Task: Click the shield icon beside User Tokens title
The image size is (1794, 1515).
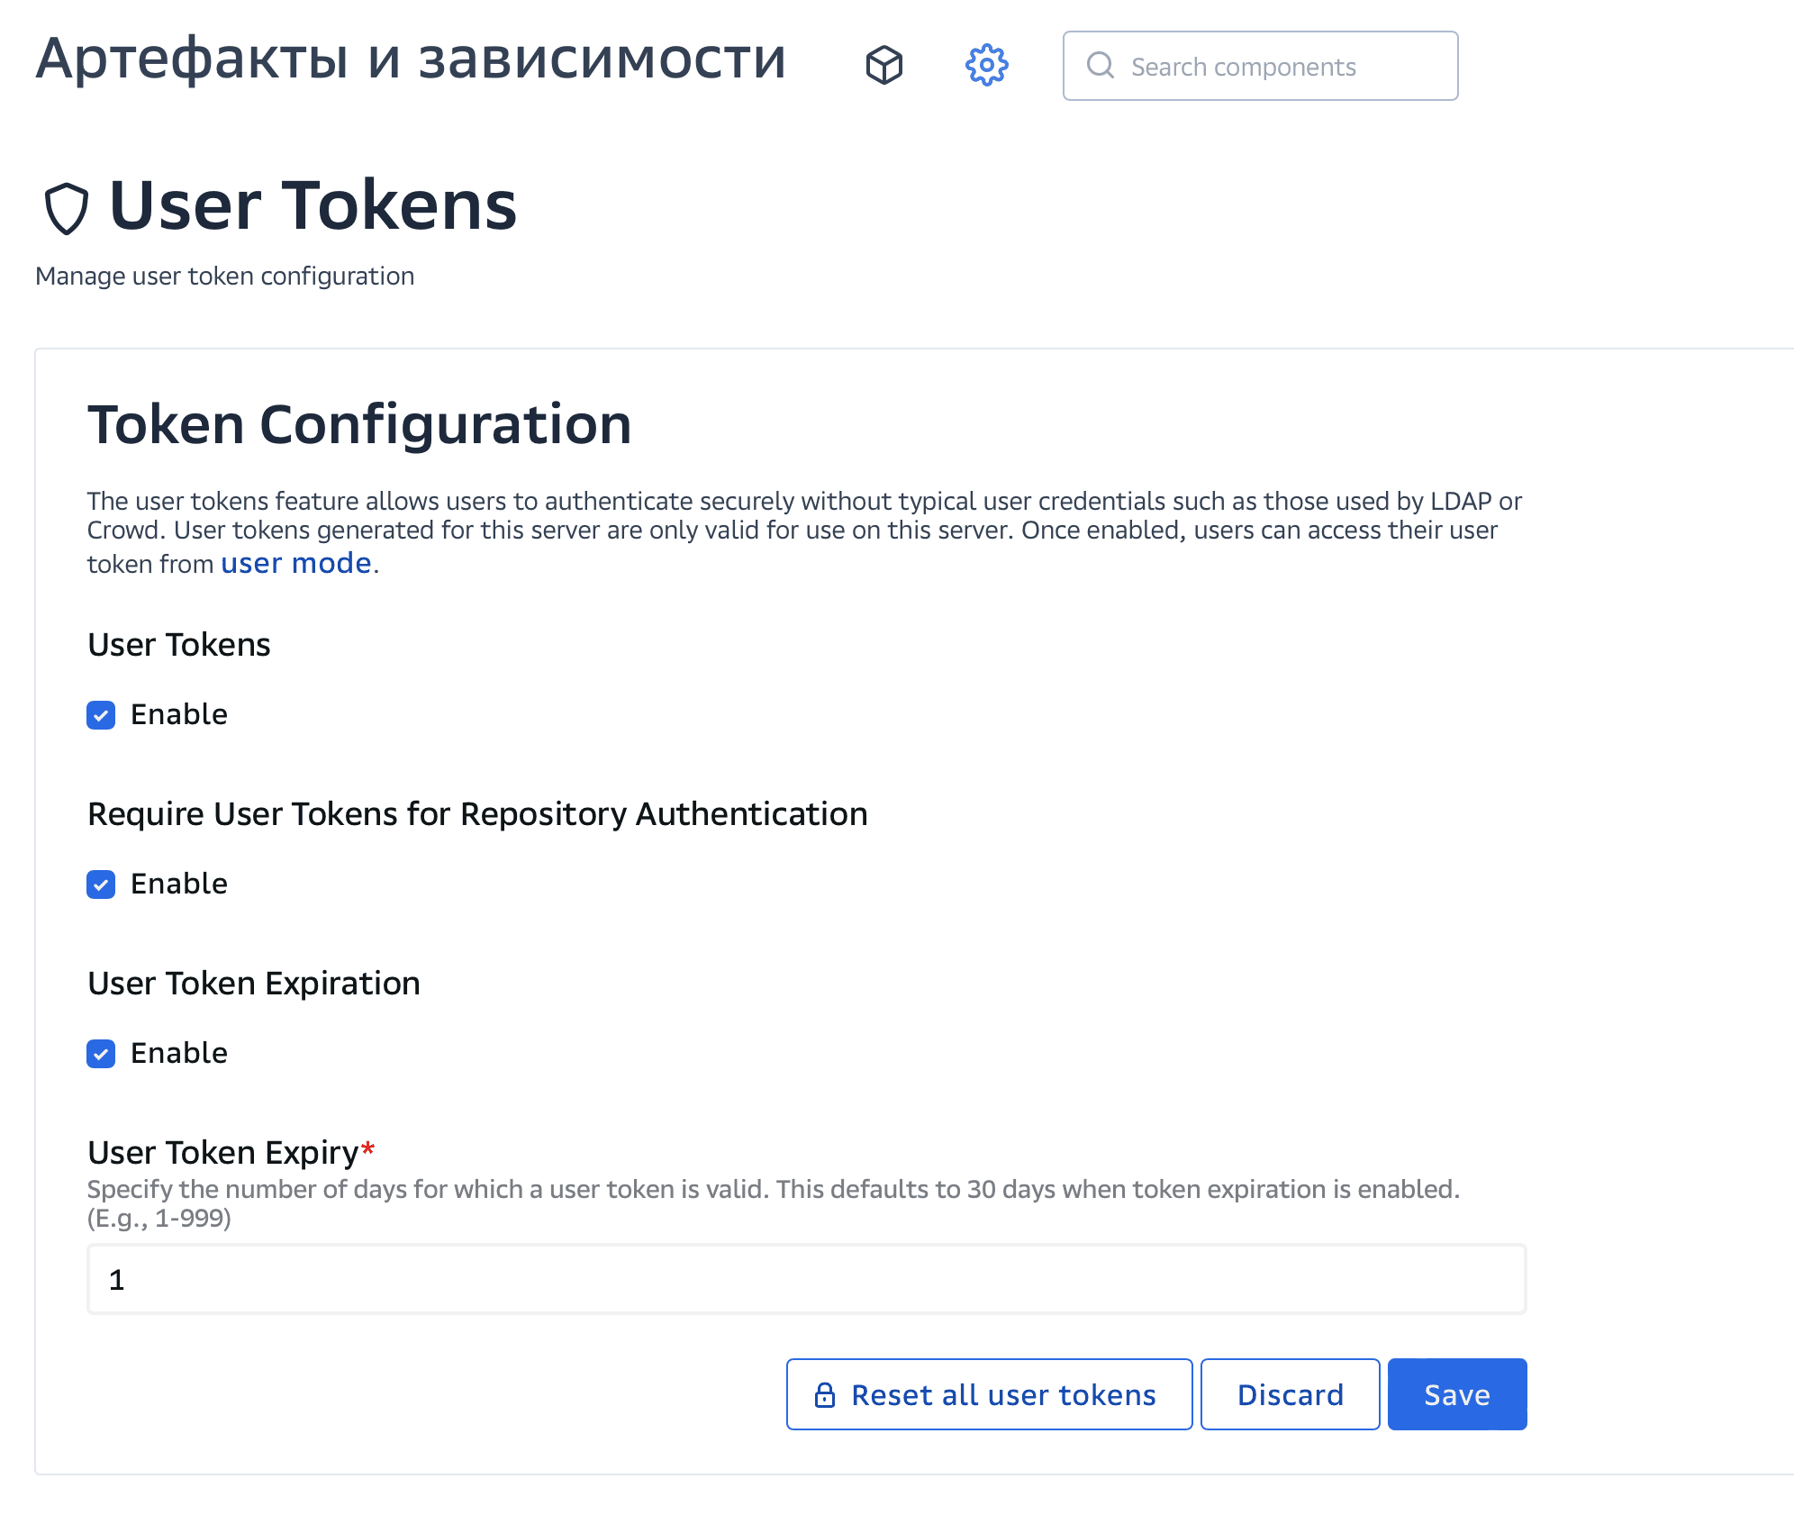Action: (x=67, y=207)
